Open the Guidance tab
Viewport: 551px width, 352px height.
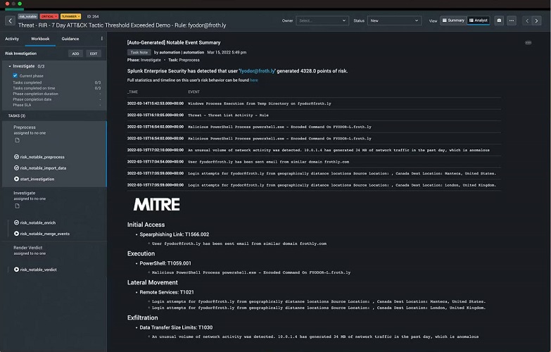[70, 39]
